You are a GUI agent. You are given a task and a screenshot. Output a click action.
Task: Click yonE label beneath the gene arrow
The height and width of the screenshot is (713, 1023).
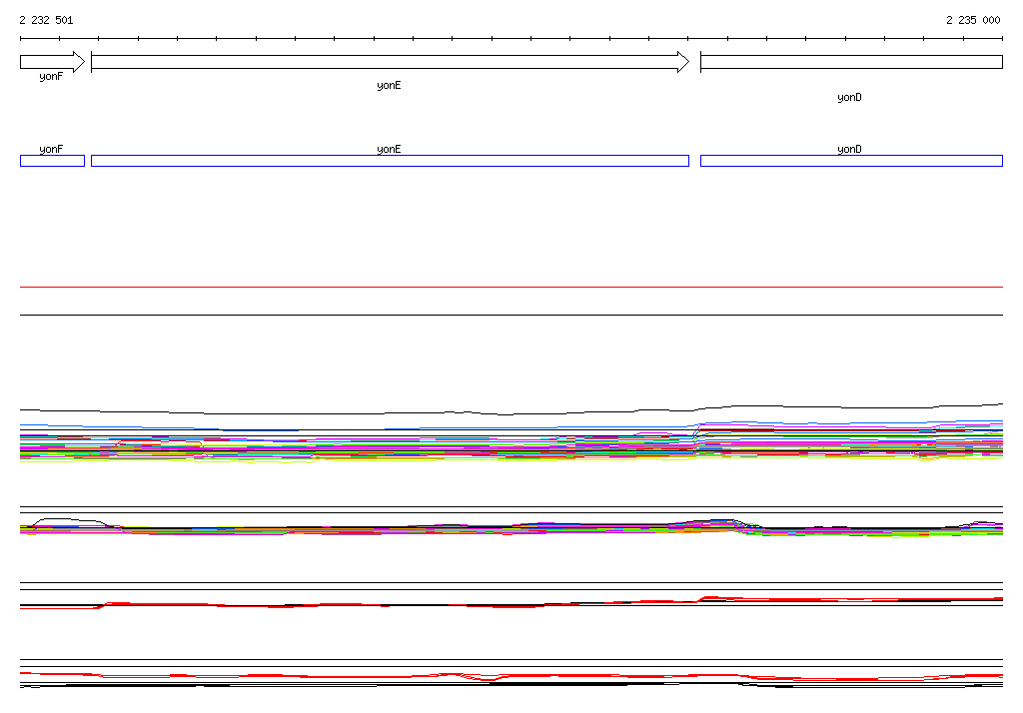[x=389, y=86]
